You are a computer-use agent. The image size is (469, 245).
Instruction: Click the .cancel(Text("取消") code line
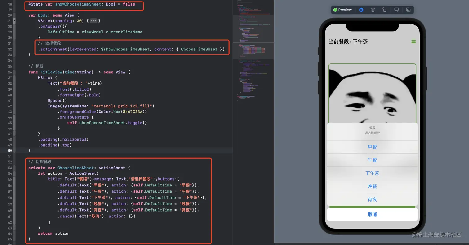click(x=96, y=216)
